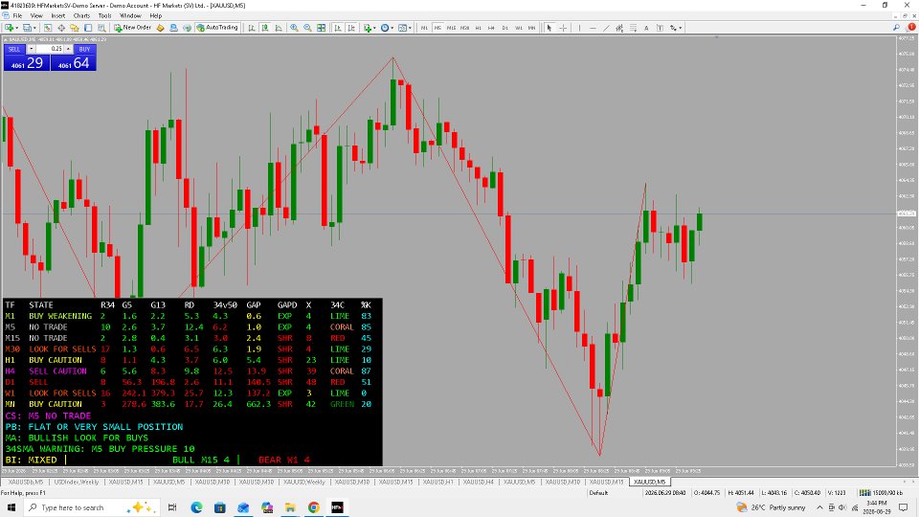Open the Insert menu
The image size is (919, 517).
[x=58, y=16]
